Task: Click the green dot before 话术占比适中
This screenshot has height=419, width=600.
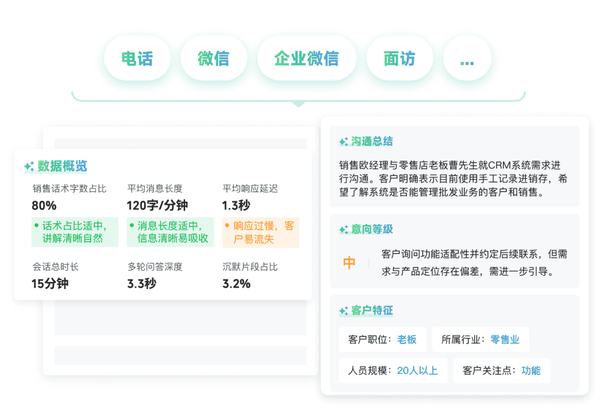Action: [36, 226]
